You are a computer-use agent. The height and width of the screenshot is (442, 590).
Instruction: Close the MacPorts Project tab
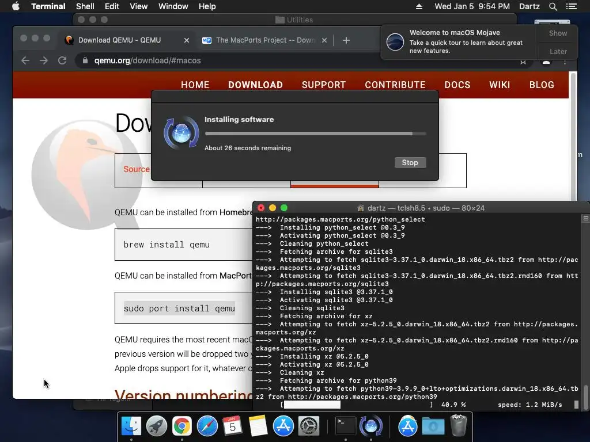[x=324, y=40]
